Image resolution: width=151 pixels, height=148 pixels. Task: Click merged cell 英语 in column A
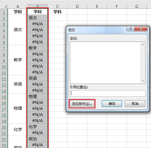[18, 84]
